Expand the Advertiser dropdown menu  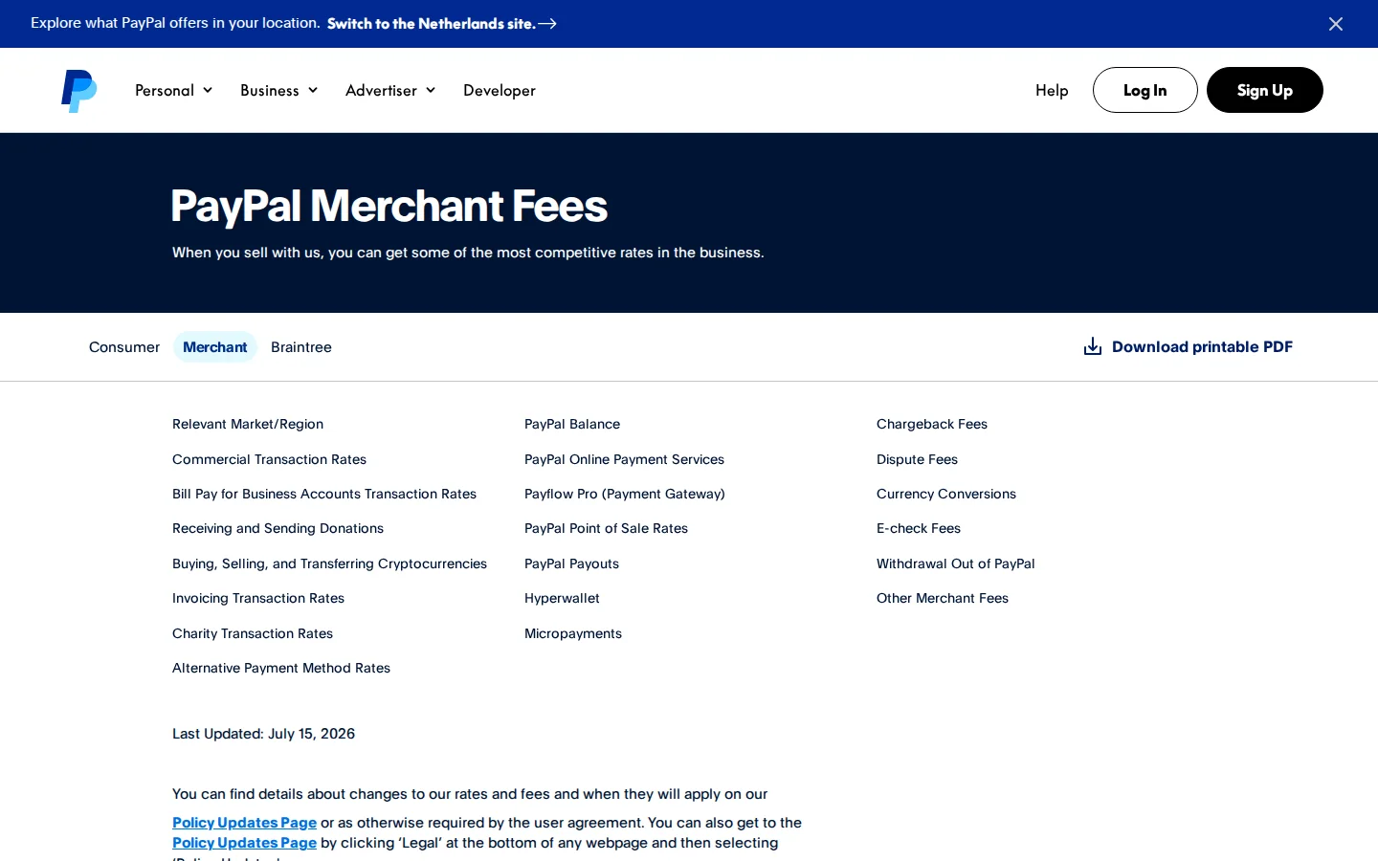tap(391, 90)
